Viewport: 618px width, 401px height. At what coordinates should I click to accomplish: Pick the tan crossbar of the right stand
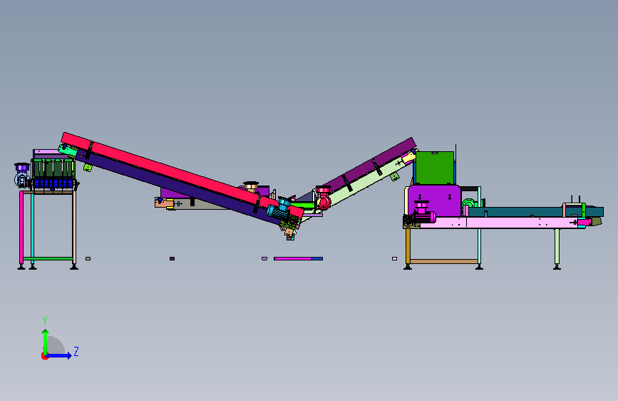tap(444, 261)
